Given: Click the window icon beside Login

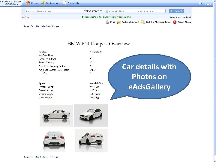Looking at the screenshot, I should pyautogui.click(x=201, y=3).
